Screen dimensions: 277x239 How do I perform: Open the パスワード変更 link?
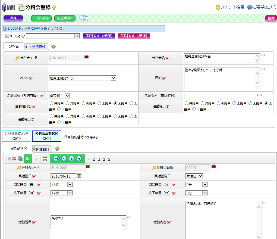point(232,7)
